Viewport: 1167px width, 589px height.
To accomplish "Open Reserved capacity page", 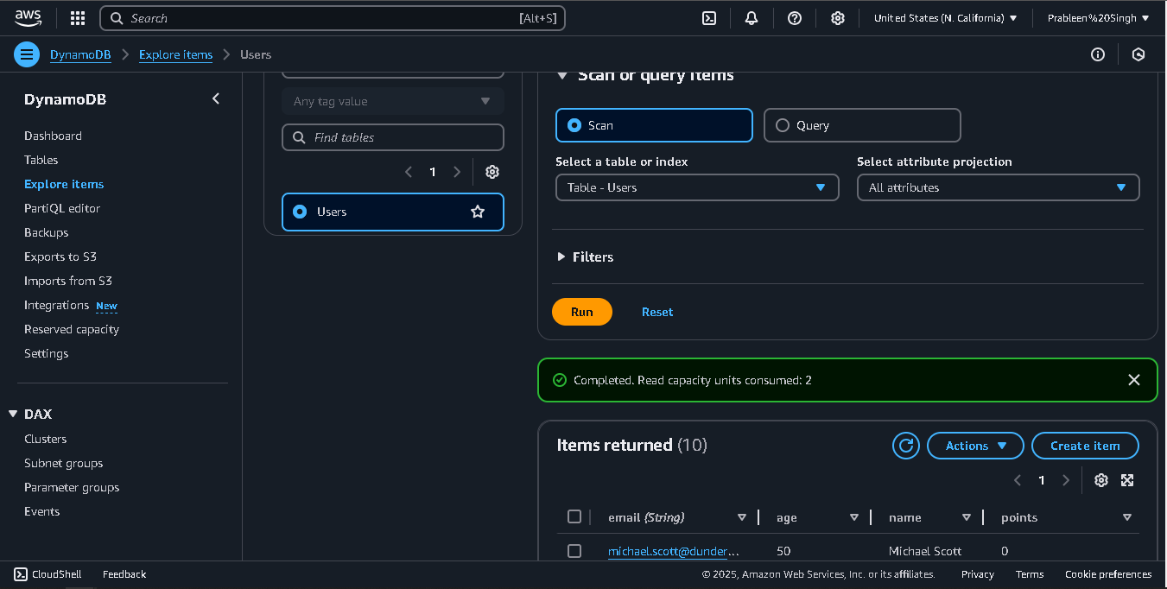I will (x=72, y=329).
